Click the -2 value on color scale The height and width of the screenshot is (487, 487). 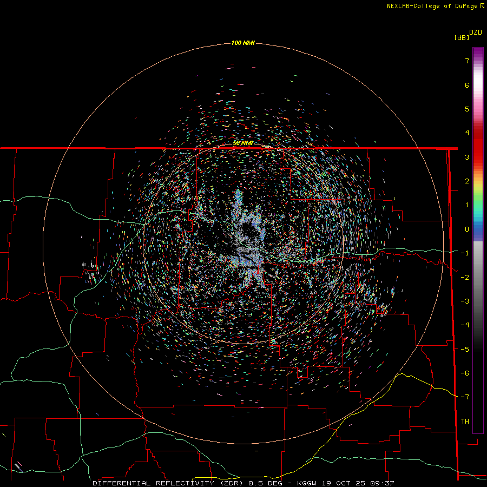pyautogui.click(x=465, y=278)
